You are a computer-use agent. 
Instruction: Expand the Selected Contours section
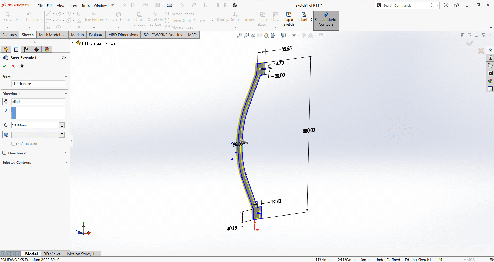(66, 162)
